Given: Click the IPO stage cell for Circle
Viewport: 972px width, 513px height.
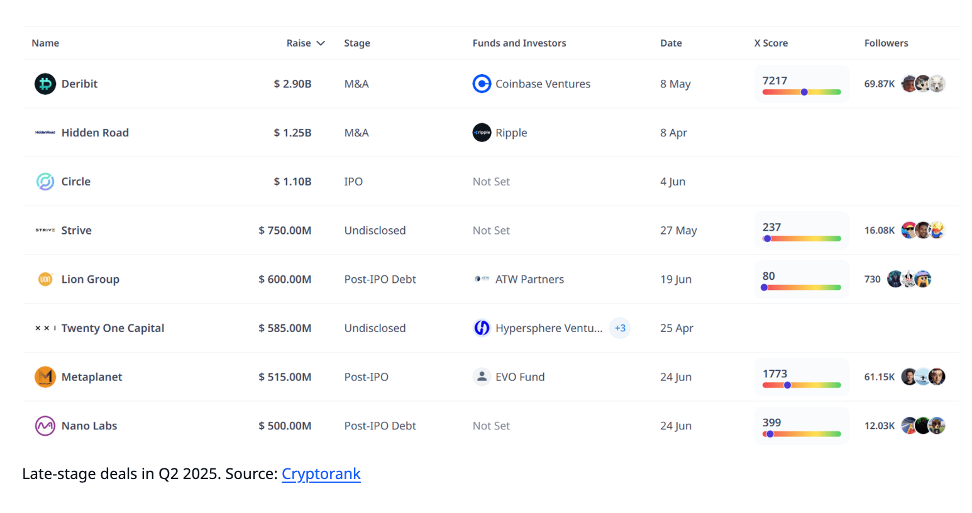Looking at the screenshot, I should tap(353, 182).
